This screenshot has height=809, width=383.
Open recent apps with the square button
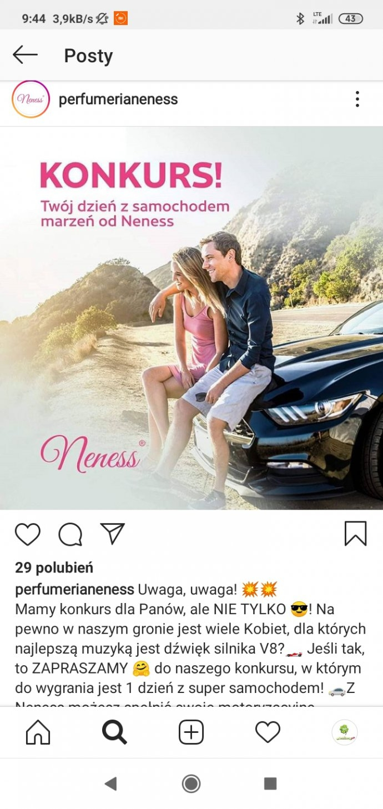pyautogui.click(x=270, y=783)
